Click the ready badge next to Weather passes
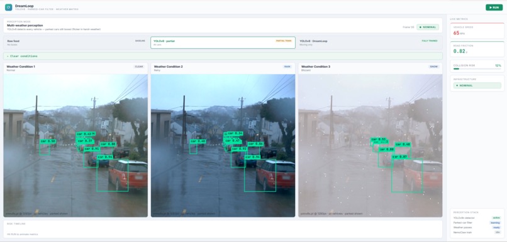507x242 pixels. click(x=496, y=228)
